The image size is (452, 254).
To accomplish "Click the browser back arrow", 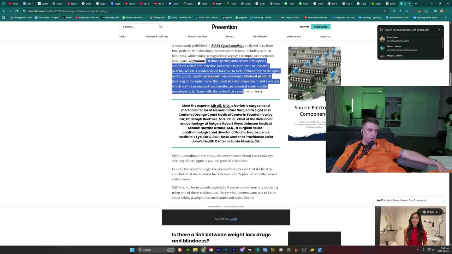I will tap(4, 11).
